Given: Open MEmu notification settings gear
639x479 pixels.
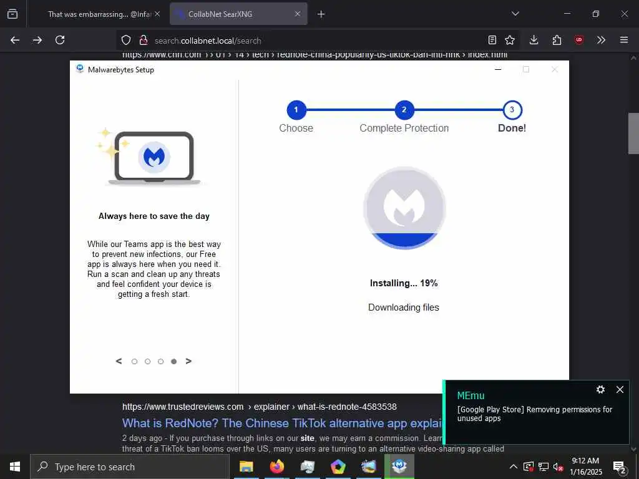Looking at the screenshot, I should [x=600, y=389].
